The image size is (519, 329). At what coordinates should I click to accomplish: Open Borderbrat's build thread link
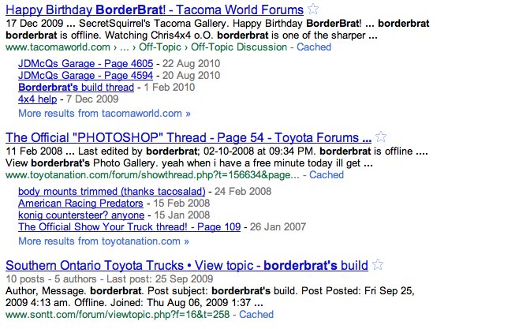[77, 88]
